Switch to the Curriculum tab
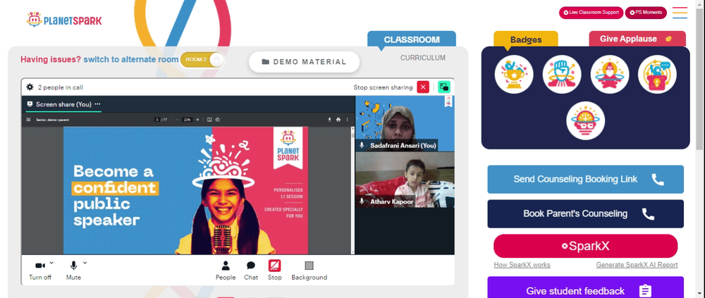 (x=422, y=58)
